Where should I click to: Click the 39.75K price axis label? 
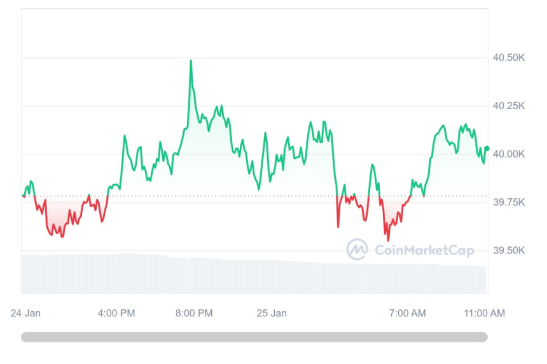point(509,203)
